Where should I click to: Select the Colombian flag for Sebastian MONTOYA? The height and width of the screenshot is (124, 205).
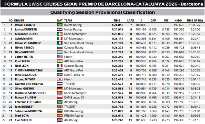[x=60, y=111]
